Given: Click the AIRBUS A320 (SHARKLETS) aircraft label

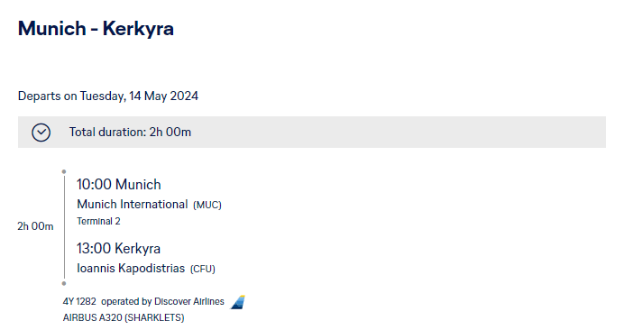Looking at the screenshot, I should [124, 317].
